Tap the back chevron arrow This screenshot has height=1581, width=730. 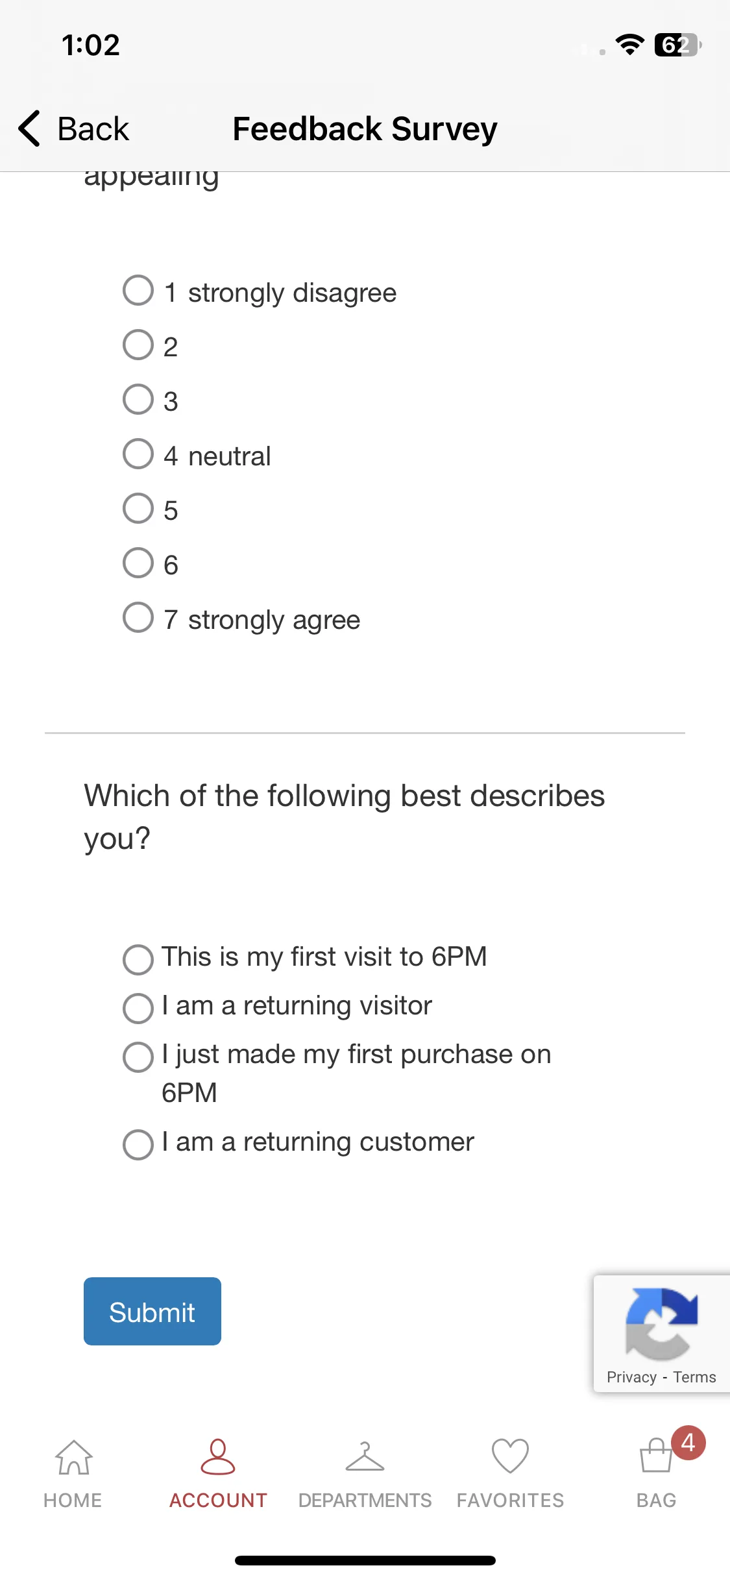pyautogui.click(x=29, y=129)
